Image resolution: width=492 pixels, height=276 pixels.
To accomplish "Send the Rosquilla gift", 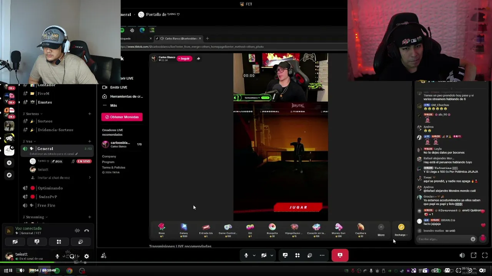I will pos(272,230).
